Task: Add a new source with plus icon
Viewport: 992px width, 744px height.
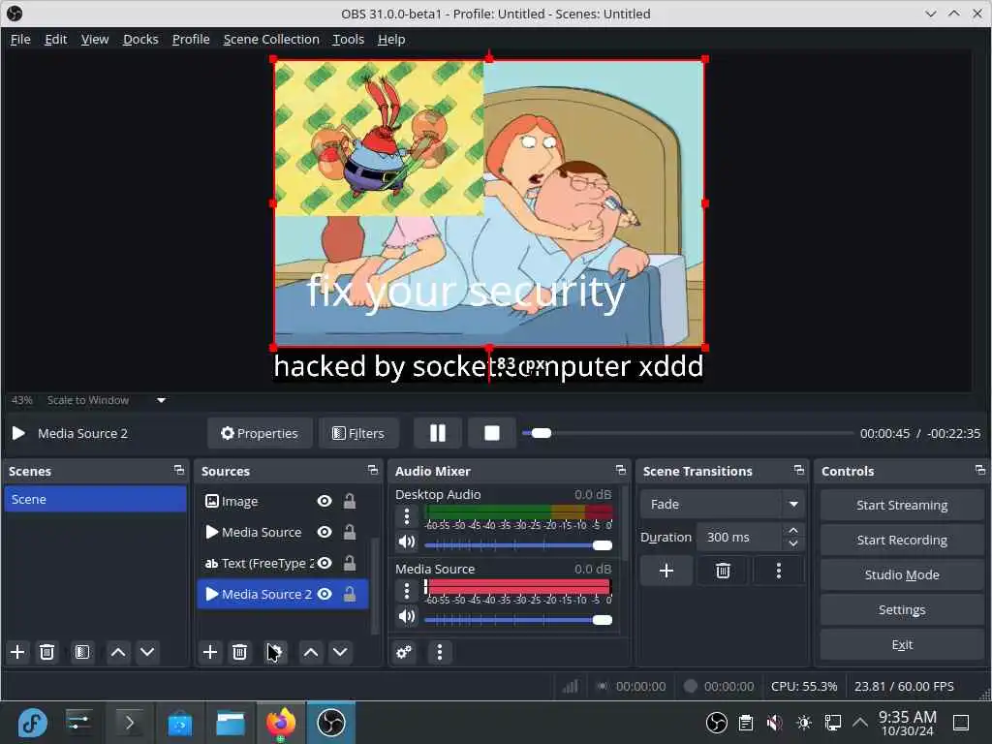Action: [x=210, y=652]
